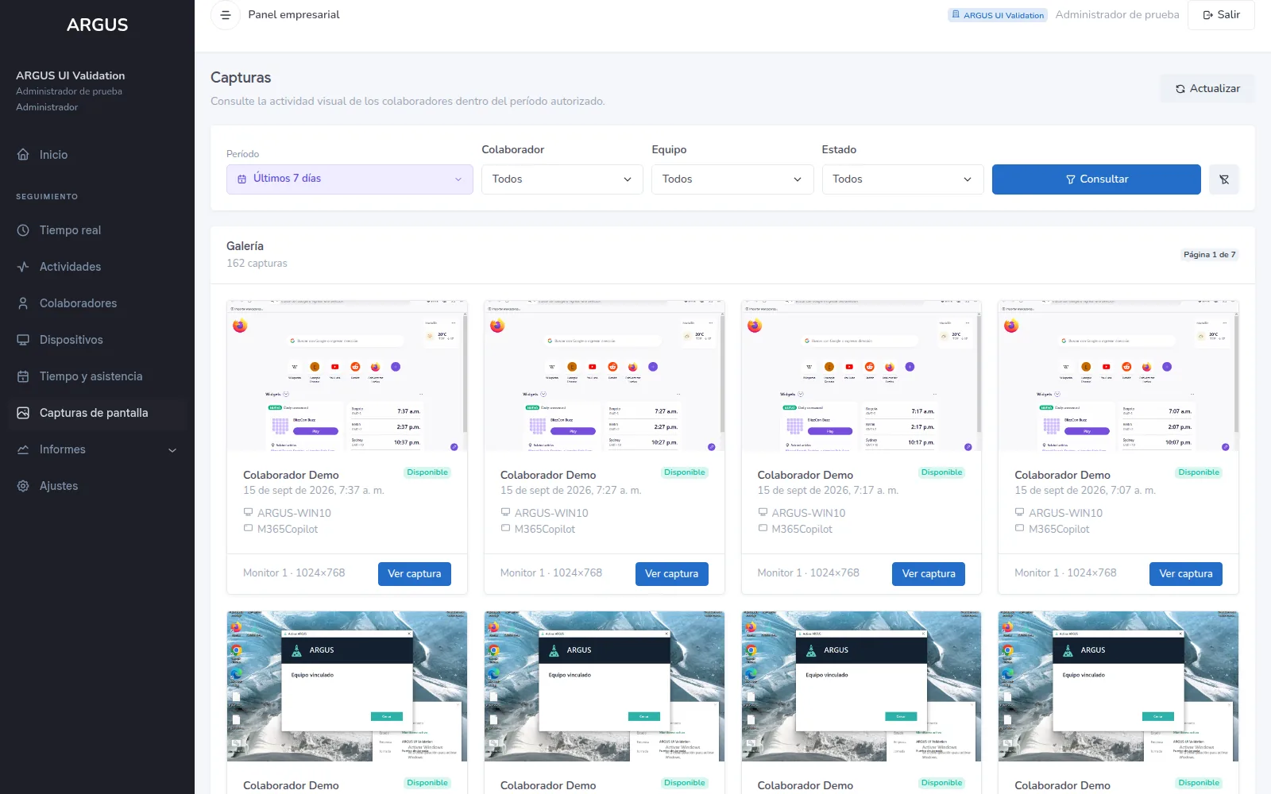Click the 162 capturas count text
This screenshot has height=794, width=1271.
[x=257, y=264]
